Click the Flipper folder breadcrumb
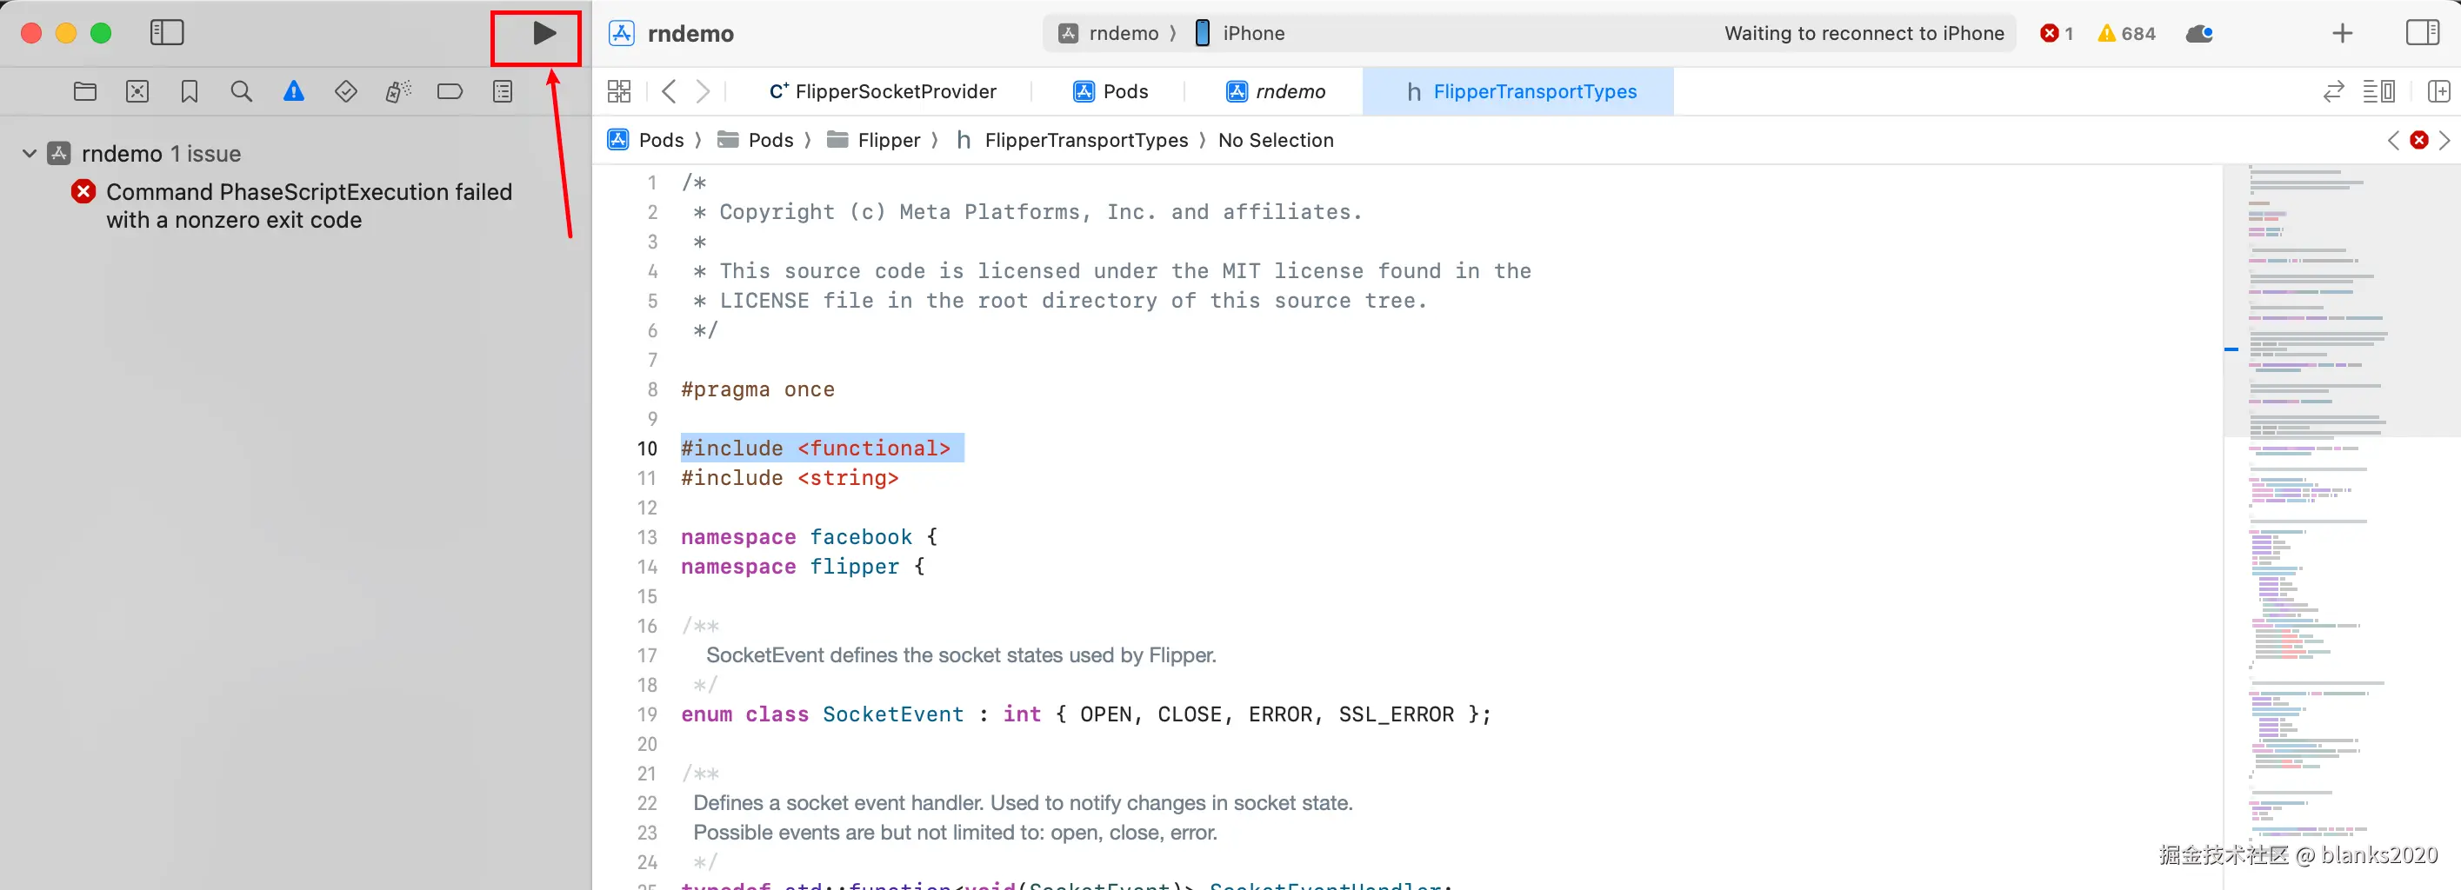This screenshot has width=2461, height=890. coord(874,141)
